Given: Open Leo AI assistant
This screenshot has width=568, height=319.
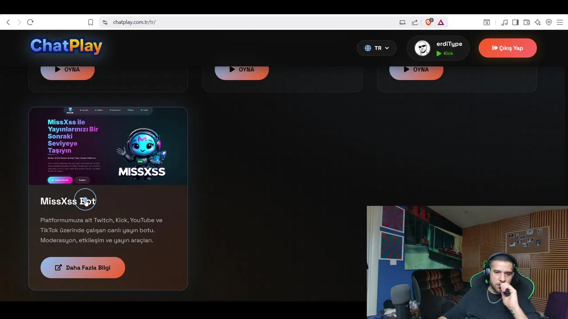Looking at the screenshot, I should tap(538, 22).
